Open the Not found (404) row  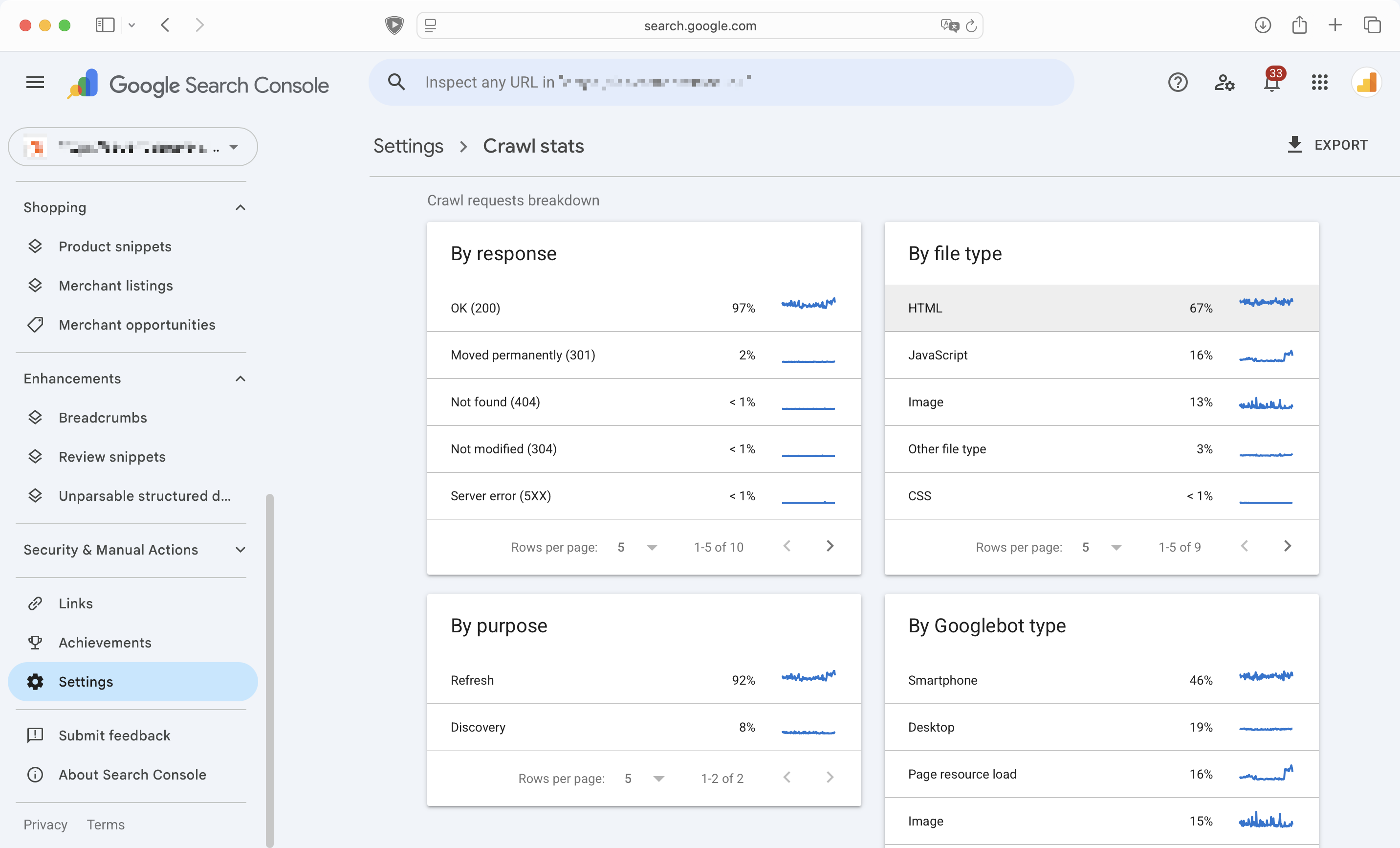(644, 402)
